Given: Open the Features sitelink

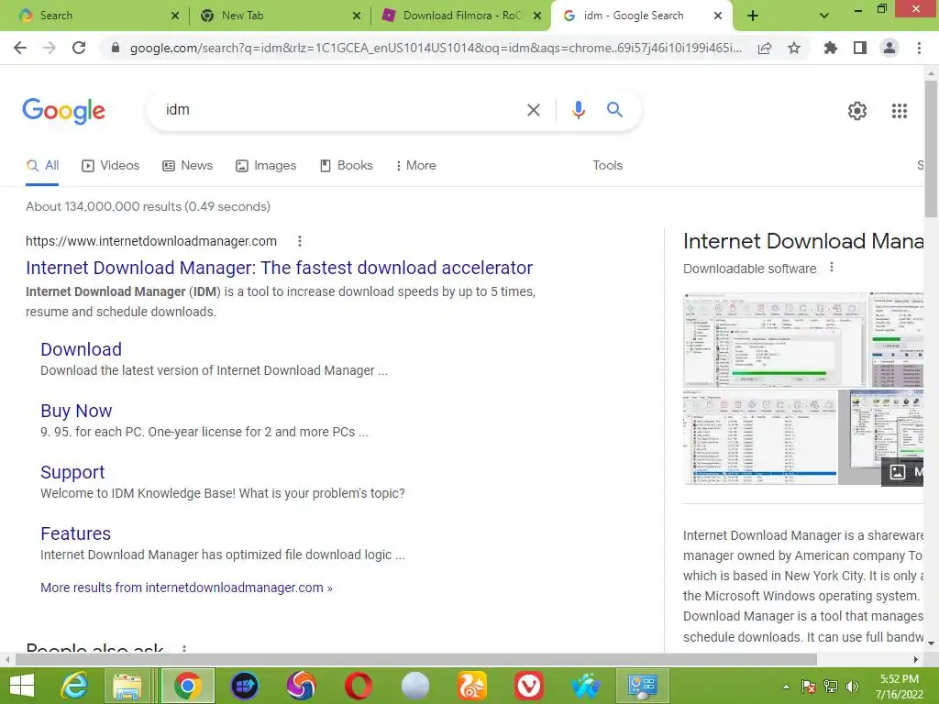Looking at the screenshot, I should tap(75, 534).
